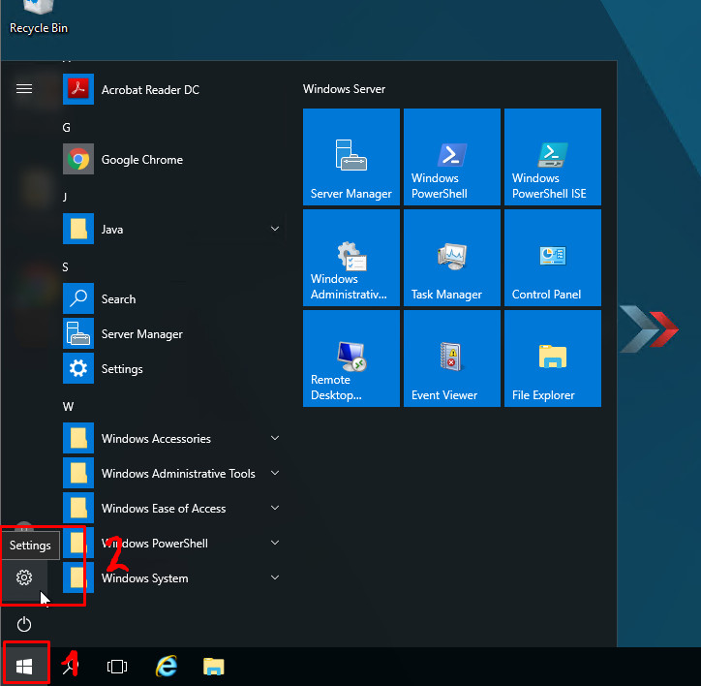
Task: Jump using the letter S header
Action: [x=65, y=267]
